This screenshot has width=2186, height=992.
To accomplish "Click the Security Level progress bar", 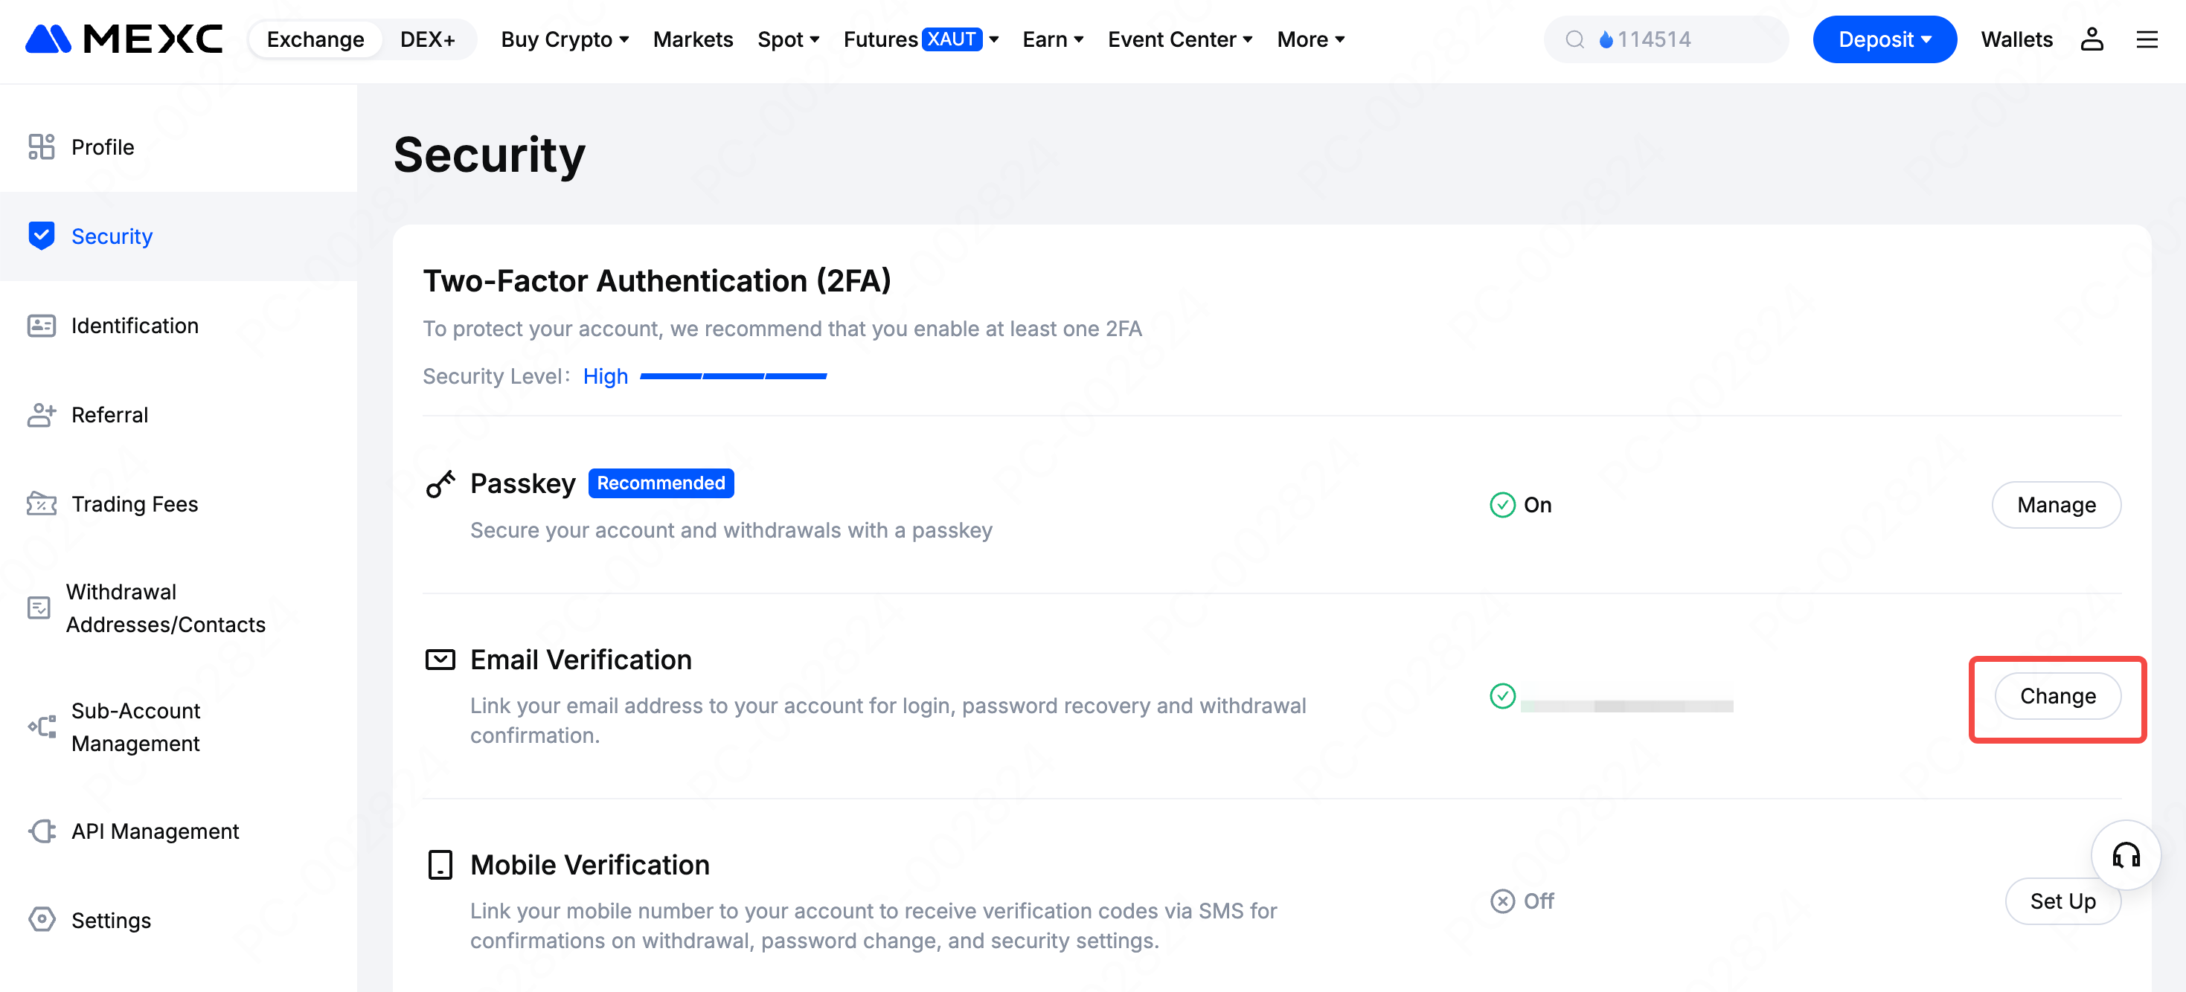I will coord(733,376).
